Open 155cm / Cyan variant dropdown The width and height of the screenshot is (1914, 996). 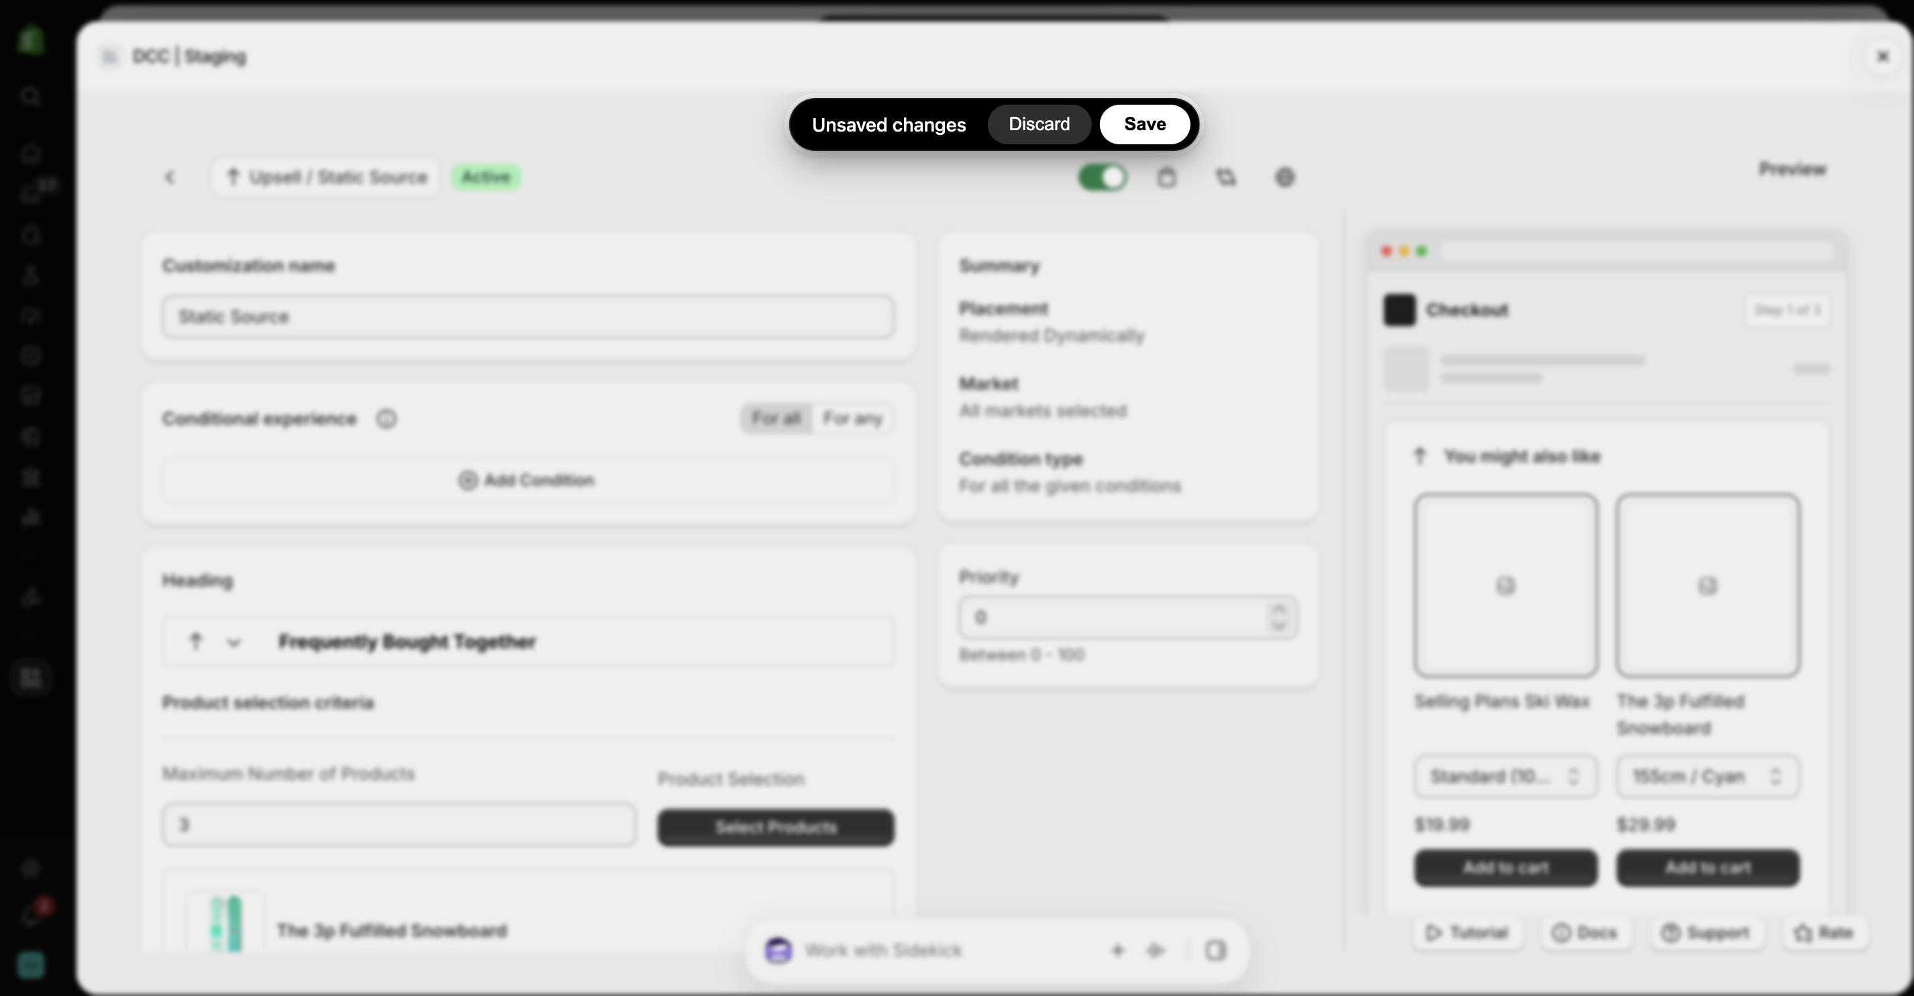[1707, 777]
